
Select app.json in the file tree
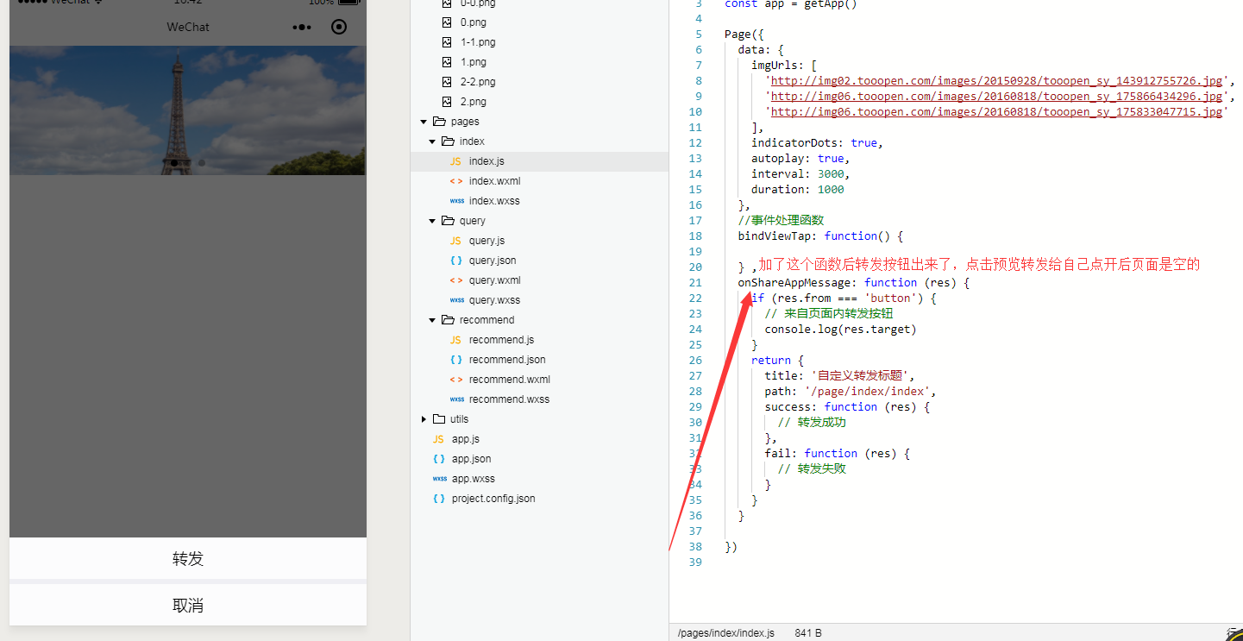coord(471,459)
